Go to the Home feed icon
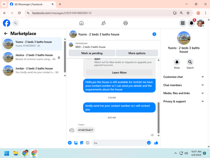Image resolution: width=210 pixels, height=158 pixels. click(81, 23)
